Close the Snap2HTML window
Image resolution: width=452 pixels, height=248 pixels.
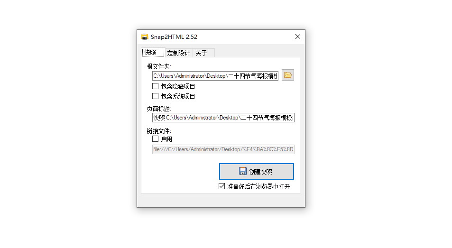298,37
